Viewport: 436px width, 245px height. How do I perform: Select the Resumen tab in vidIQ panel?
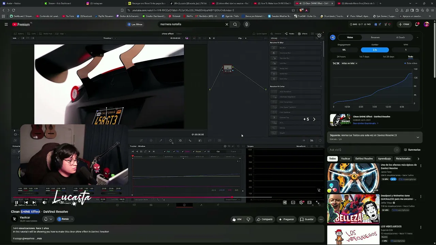coord(375,37)
